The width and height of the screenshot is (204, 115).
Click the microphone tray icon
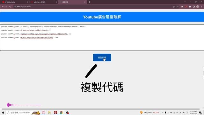[165, 112]
